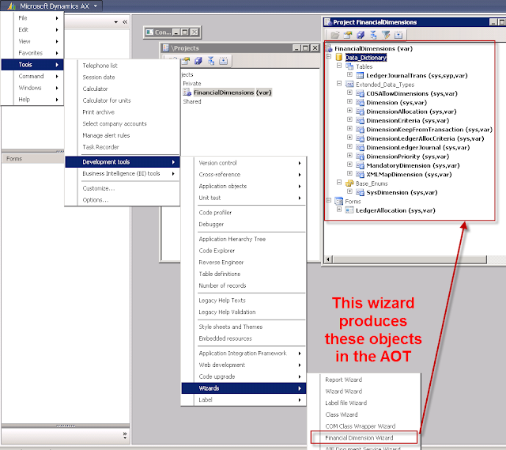Click the Filter icon in Project FinancialDimensions toolbar
Screen dimensions: 506x450
point(386,35)
